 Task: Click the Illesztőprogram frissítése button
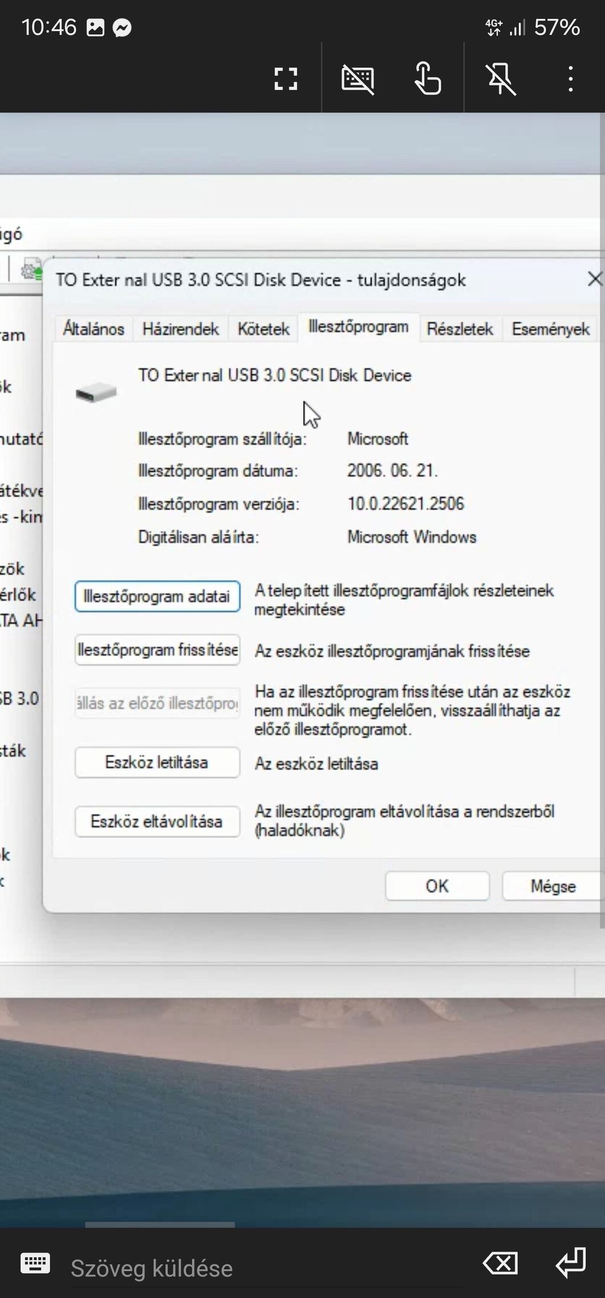click(157, 650)
